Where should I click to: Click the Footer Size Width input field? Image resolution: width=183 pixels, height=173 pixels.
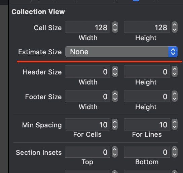pos(87,96)
